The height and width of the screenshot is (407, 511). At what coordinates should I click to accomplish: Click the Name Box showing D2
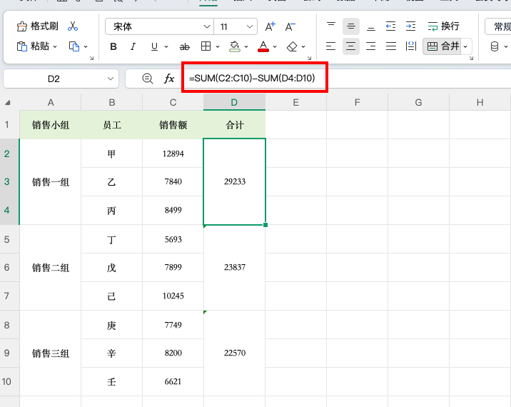[x=61, y=79]
